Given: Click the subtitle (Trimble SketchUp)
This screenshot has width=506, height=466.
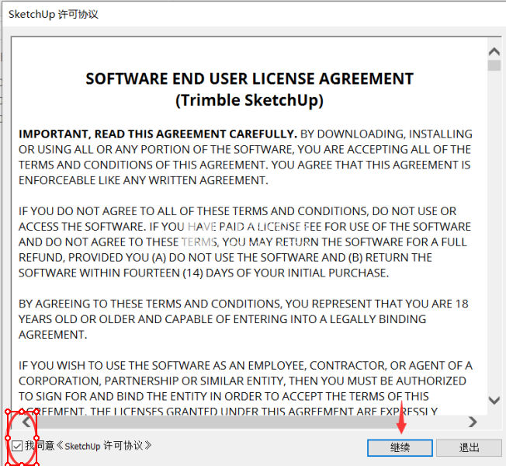Looking at the screenshot, I should [249, 100].
